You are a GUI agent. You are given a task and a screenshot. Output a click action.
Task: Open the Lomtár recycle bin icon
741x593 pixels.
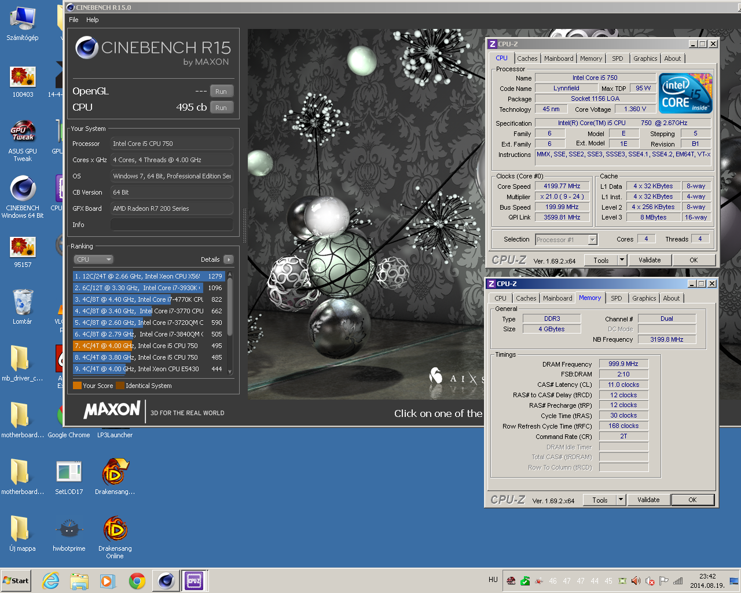pyautogui.click(x=23, y=307)
